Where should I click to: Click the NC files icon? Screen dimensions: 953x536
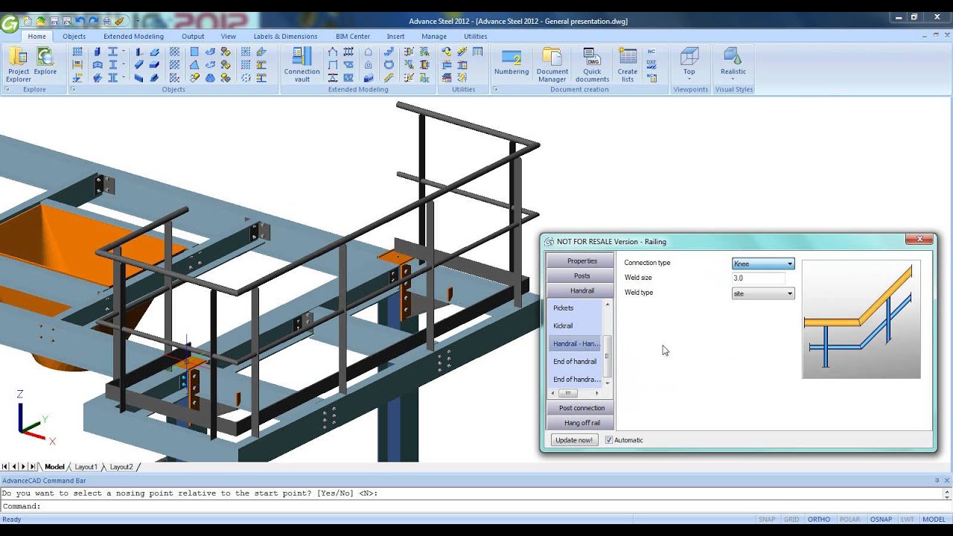(x=651, y=51)
